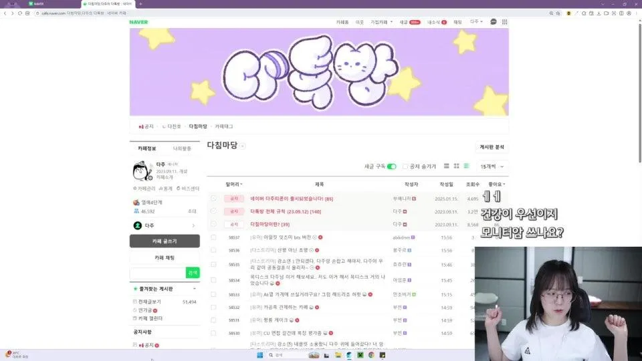The height and width of the screenshot is (361, 642).
Task: Click the green 검색 search button
Action: (x=193, y=273)
